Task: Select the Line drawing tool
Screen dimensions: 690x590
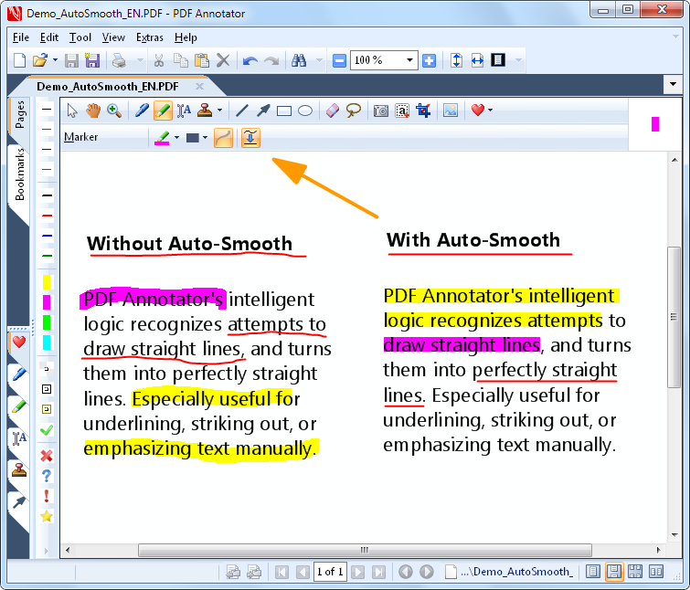Action: click(x=242, y=111)
